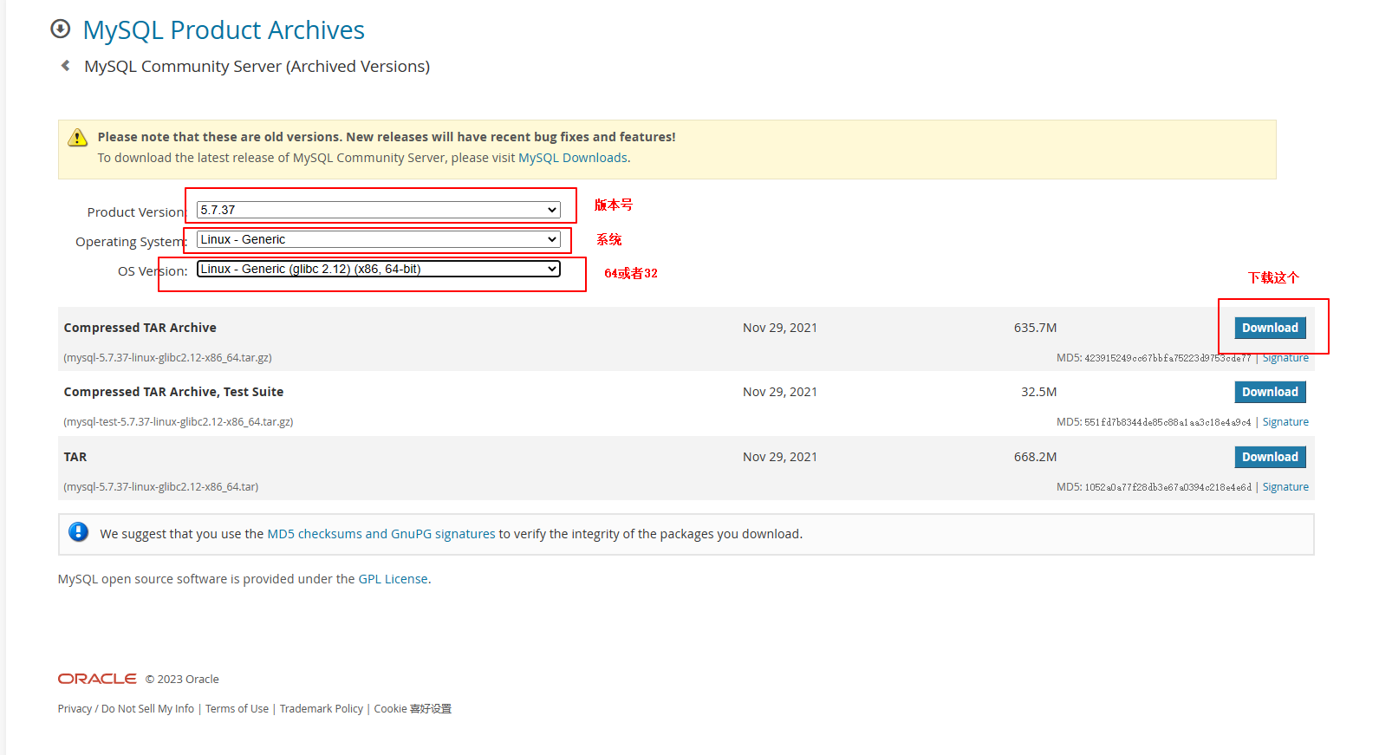Open the Trademark Policy link
Image resolution: width=1392 pixels, height=755 pixels.
click(322, 709)
